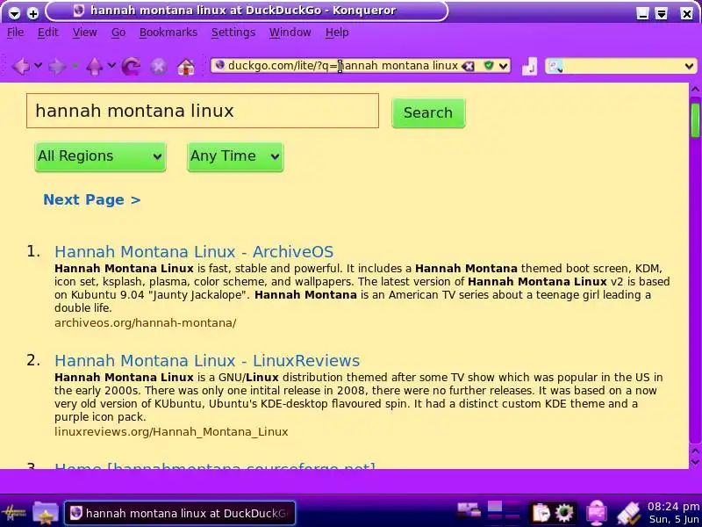Click the vertical scrollbar thumb

695,120
